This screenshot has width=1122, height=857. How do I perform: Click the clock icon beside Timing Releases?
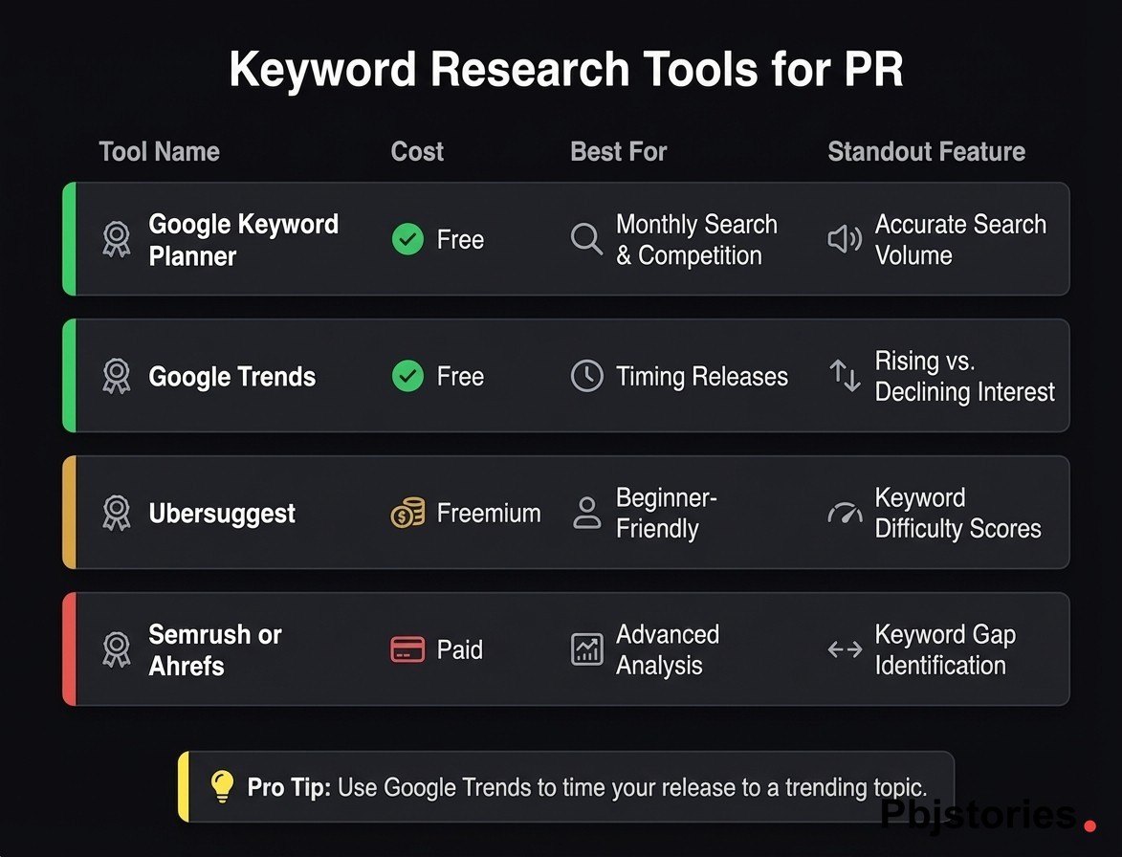(x=586, y=376)
